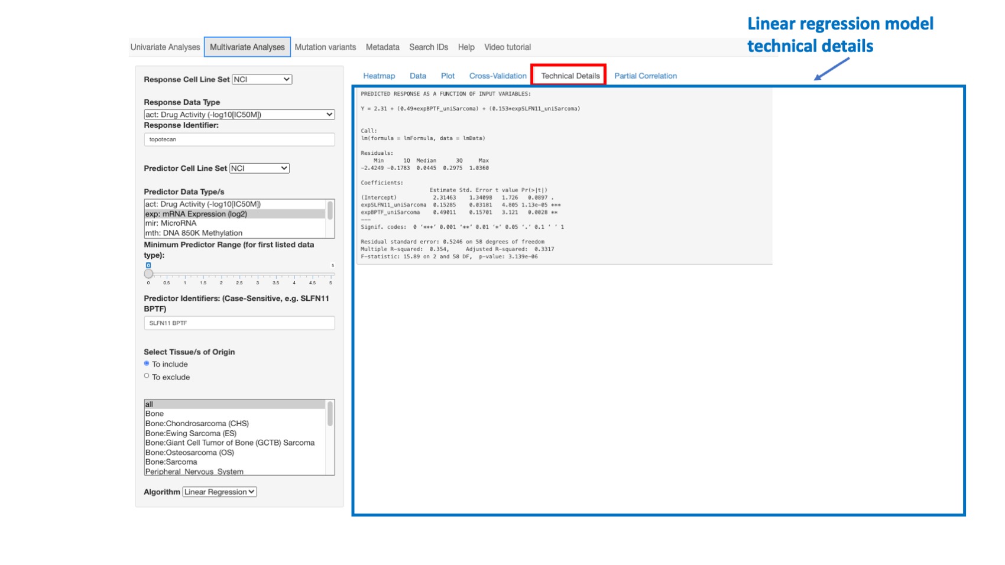
Task: Open the Response Cell Line Set dropdown
Action: point(261,79)
